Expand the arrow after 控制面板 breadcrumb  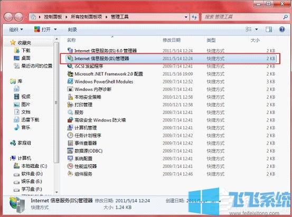click(67, 17)
